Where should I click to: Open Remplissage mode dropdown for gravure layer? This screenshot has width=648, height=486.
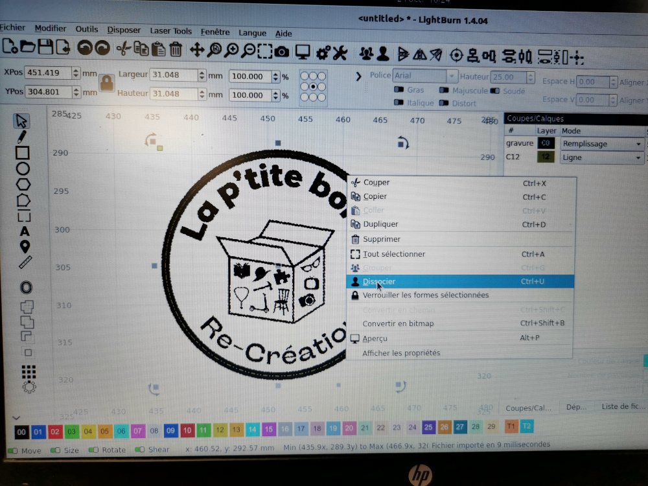(x=602, y=144)
